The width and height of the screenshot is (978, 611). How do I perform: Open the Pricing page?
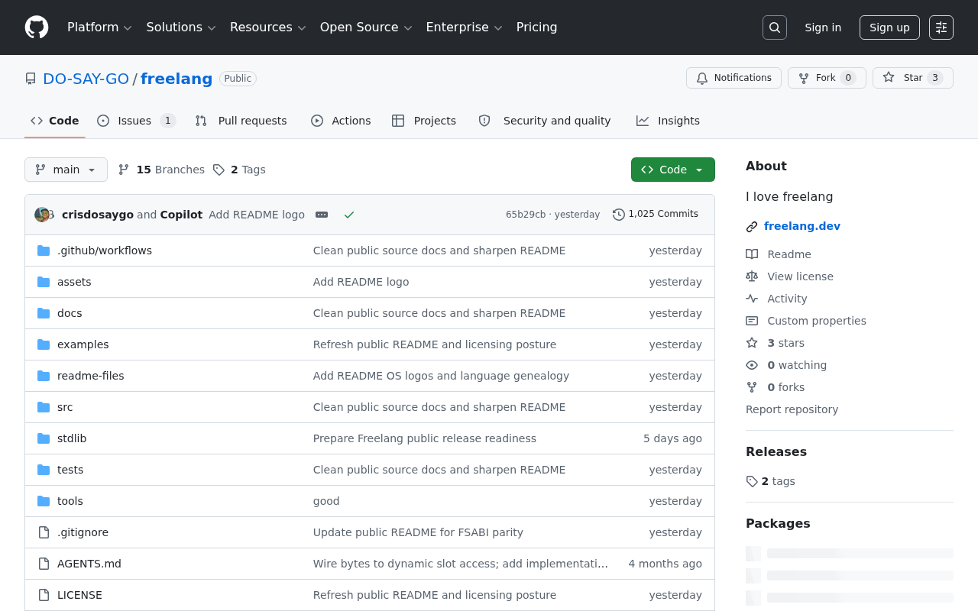[x=536, y=27]
